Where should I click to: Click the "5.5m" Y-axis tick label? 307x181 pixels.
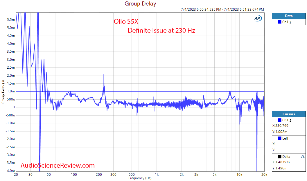(x=11, y=20)
